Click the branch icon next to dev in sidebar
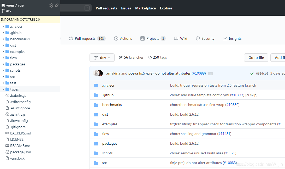The image size is (285, 169). point(3,11)
